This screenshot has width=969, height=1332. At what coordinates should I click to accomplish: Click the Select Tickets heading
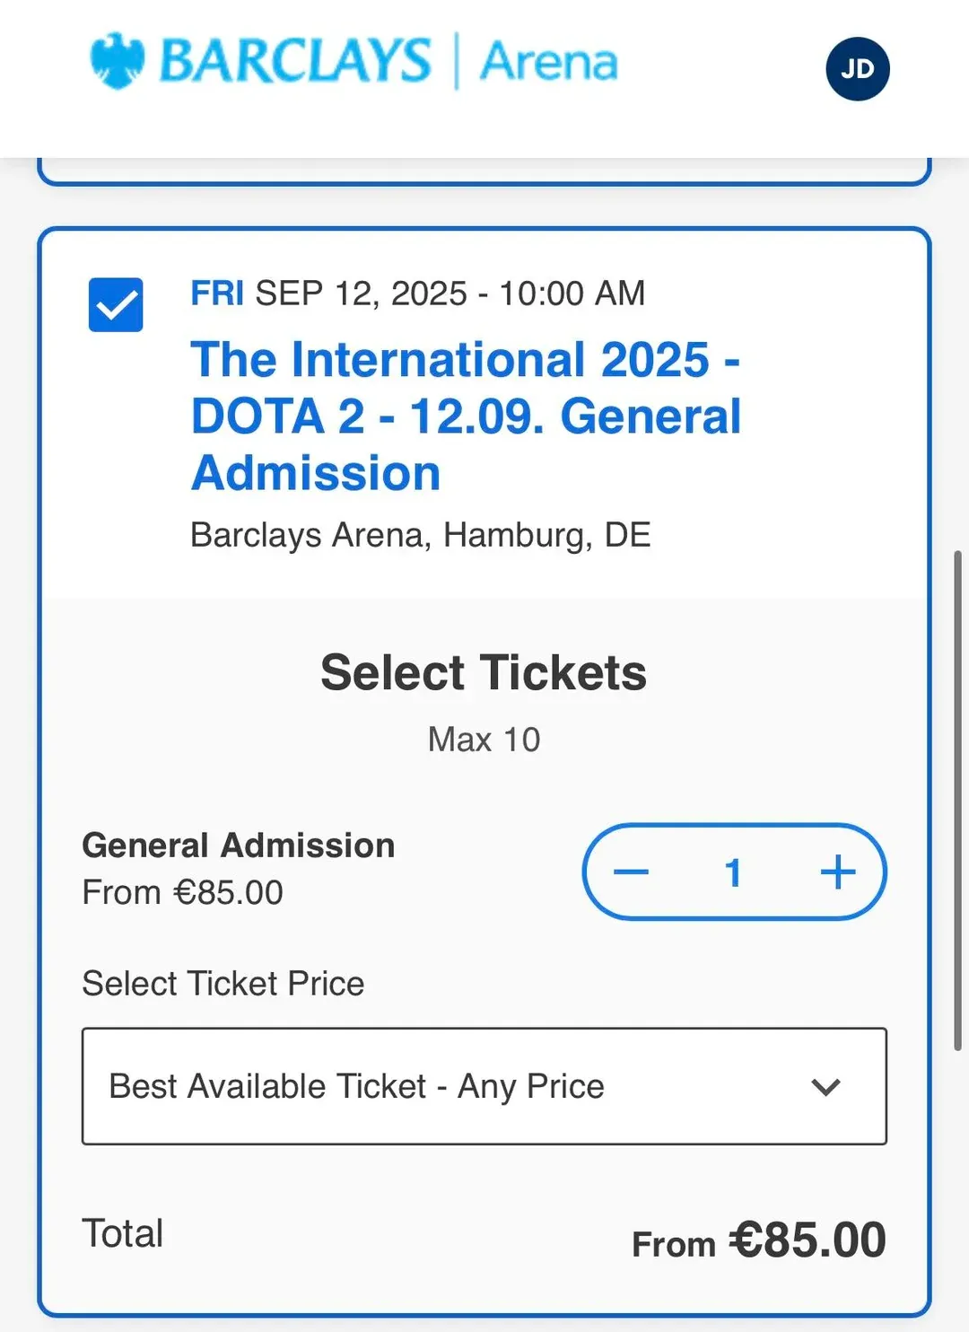[x=484, y=672]
